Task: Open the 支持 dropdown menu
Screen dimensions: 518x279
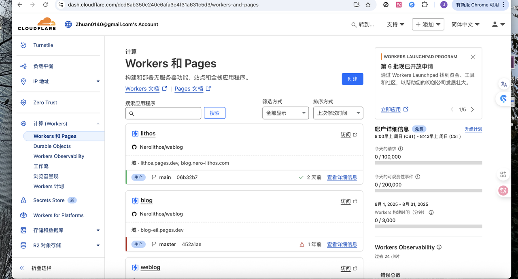Action: coord(395,24)
